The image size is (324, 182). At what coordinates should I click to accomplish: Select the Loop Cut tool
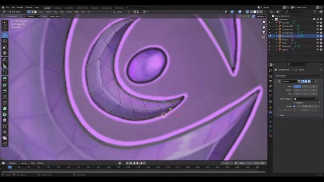pos(5,97)
